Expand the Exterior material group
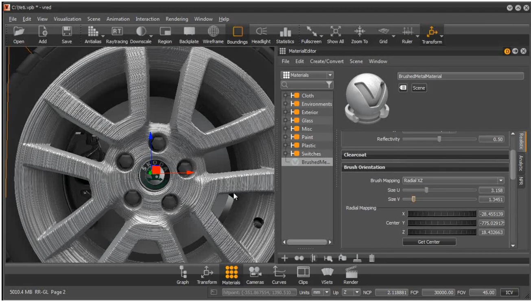The width and height of the screenshot is (531, 301). point(285,112)
